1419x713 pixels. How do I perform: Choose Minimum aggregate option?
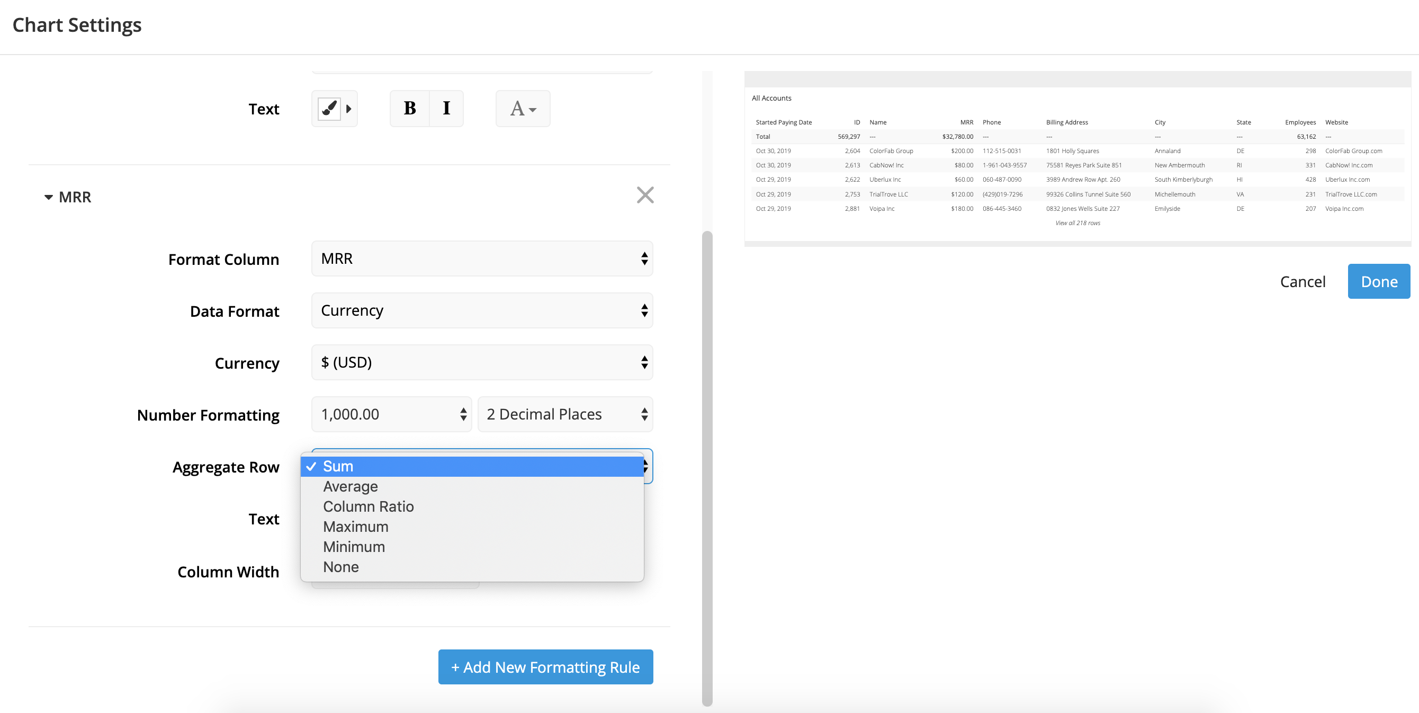click(x=472, y=547)
